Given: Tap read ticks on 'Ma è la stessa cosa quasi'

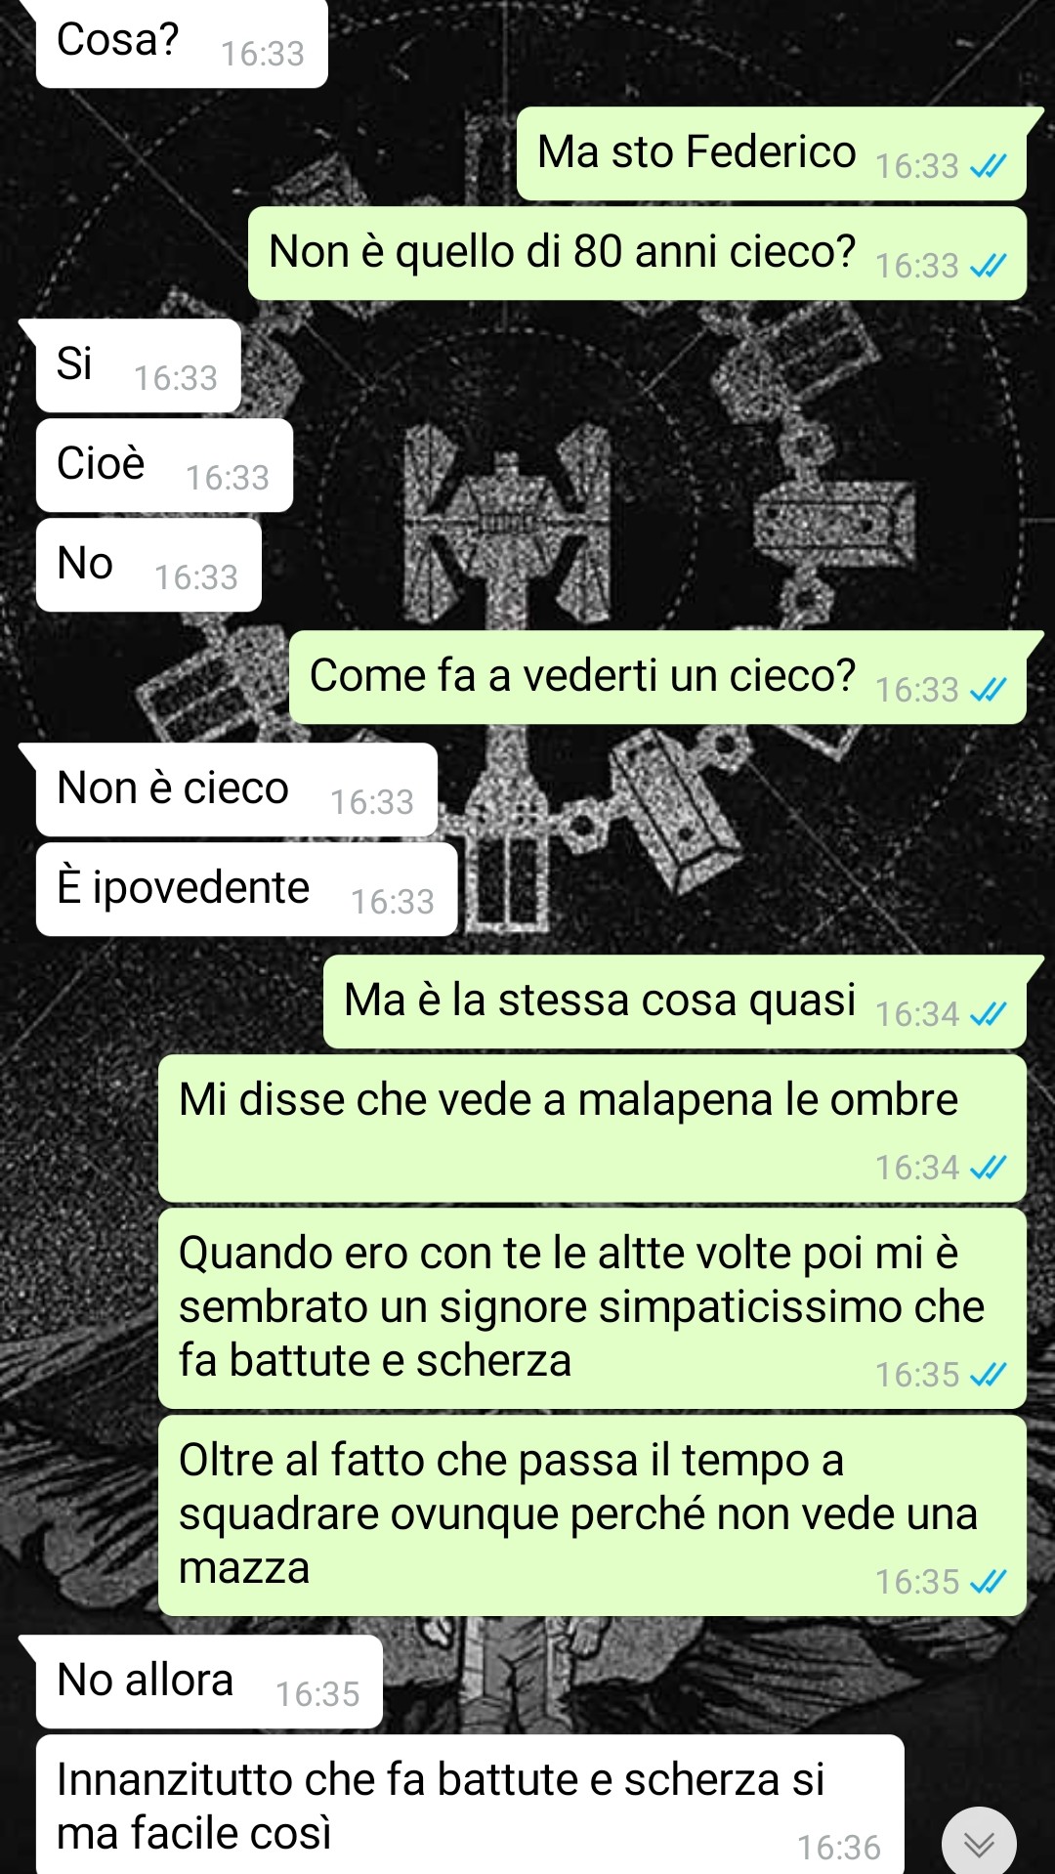Looking at the screenshot, I should 988,1015.
